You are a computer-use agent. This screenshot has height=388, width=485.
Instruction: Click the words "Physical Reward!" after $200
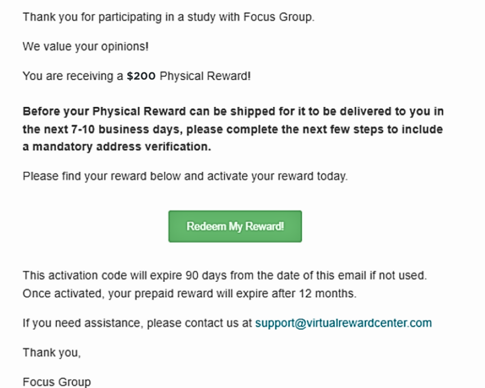point(205,76)
